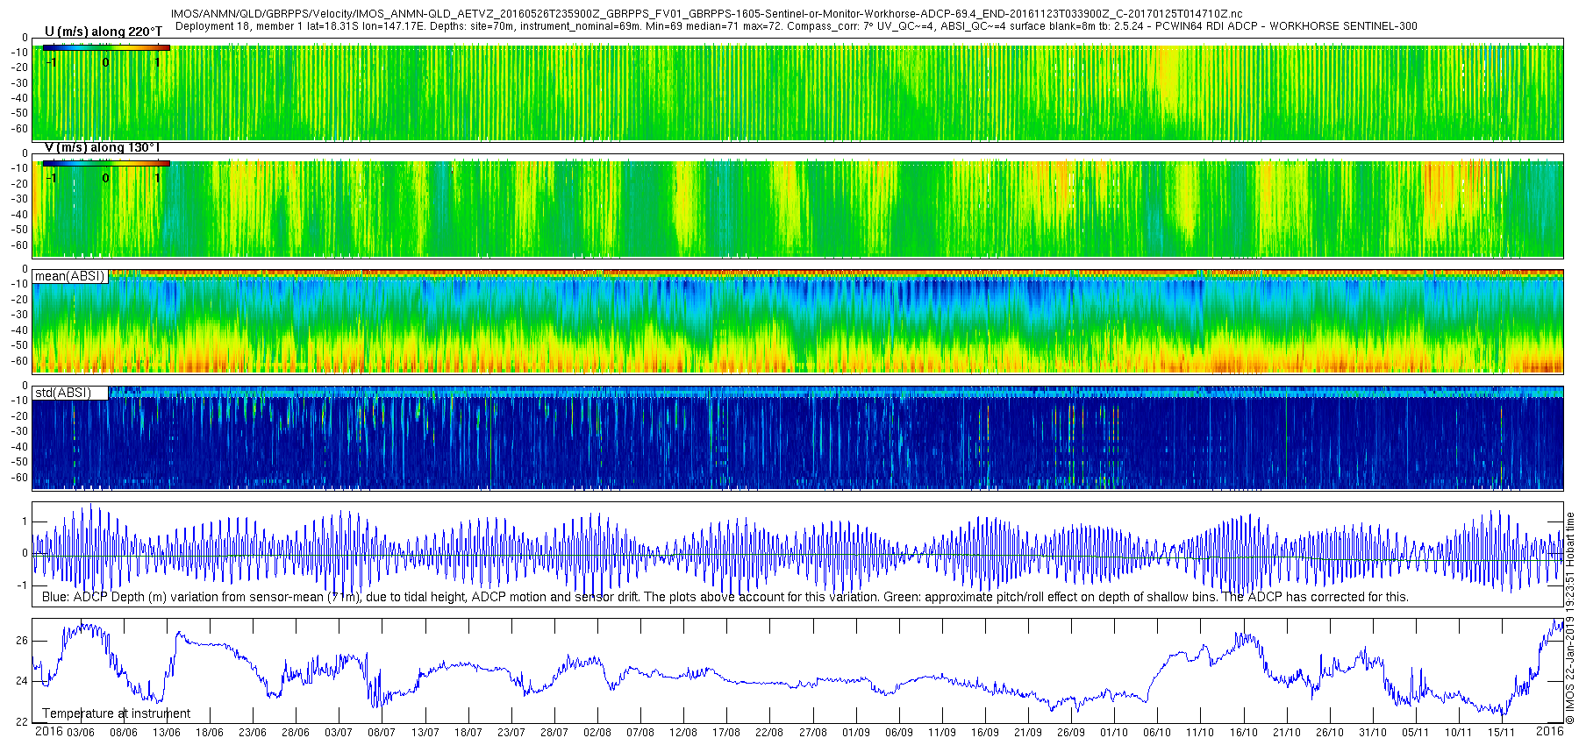
Task: Click the Temperature at instrument label
Action: pyautogui.click(x=116, y=713)
